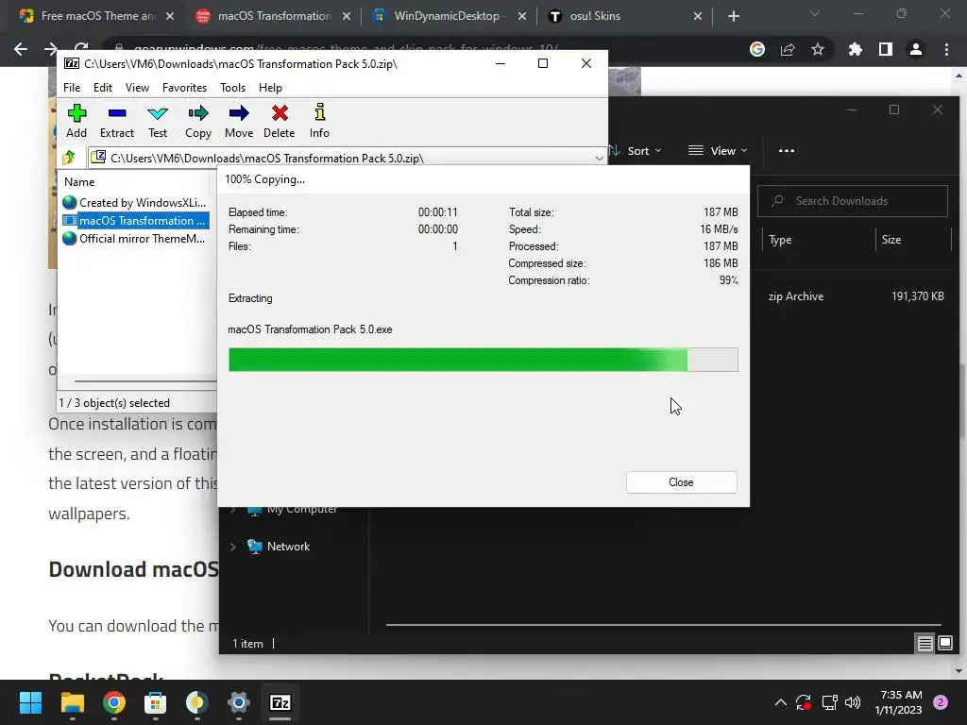The width and height of the screenshot is (967, 725).
Task: Open the Google account icon in Chrome toolbar
Action: [757, 49]
